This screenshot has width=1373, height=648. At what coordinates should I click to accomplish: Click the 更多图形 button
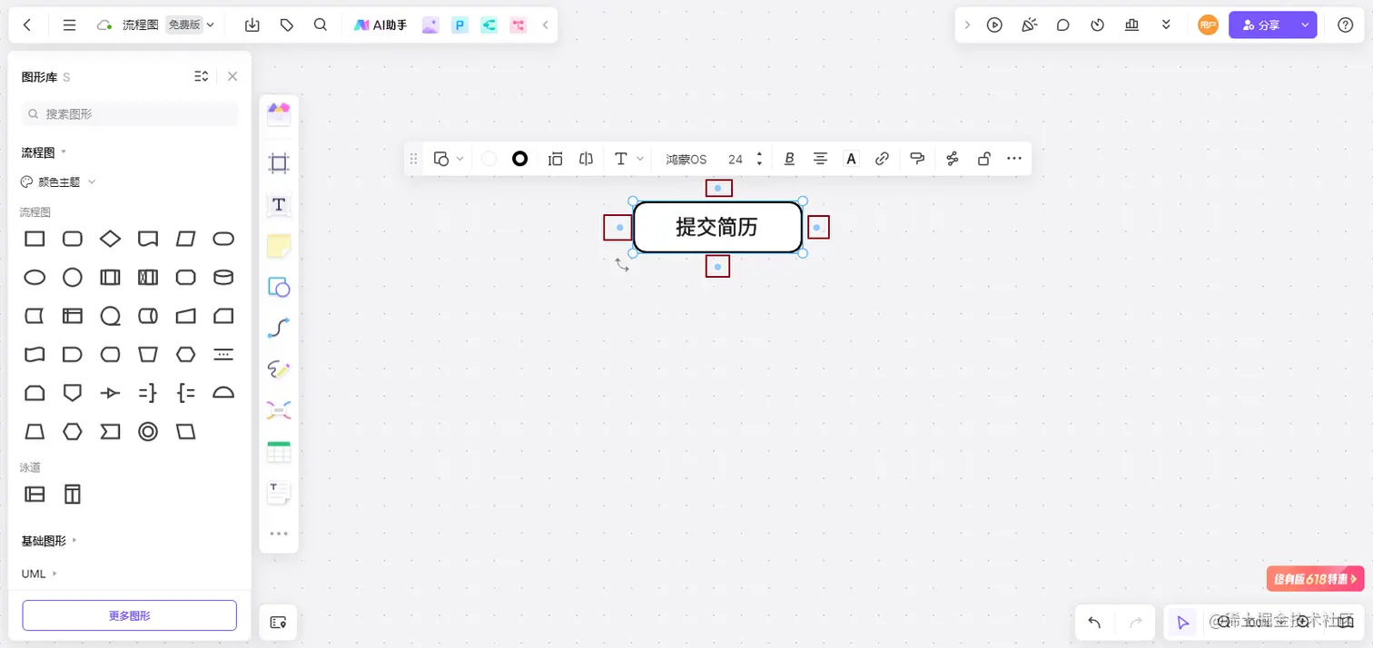[128, 615]
